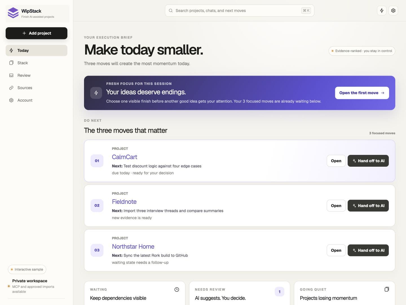Click the lightning bolt icon in top bar
The width and height of the screenshot is (406, 305).
[382, 11]
